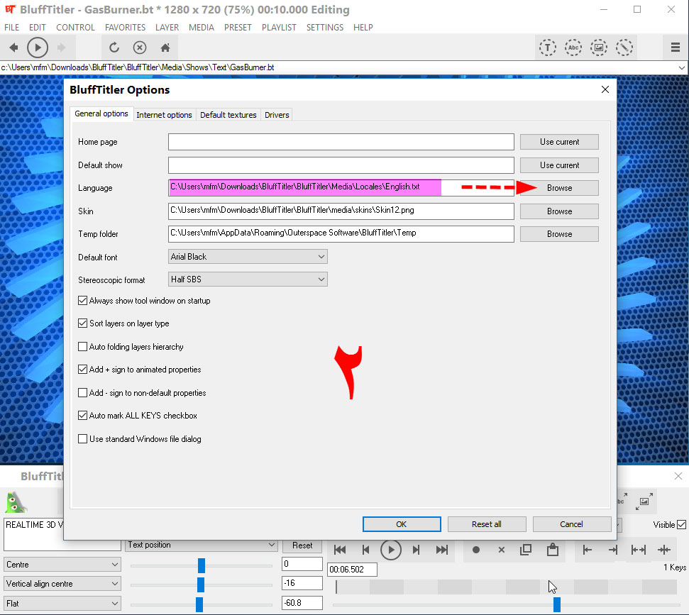689x615 pixels.
Task: Enable Add - sign to non-default properties
Action: click(82, 393)
